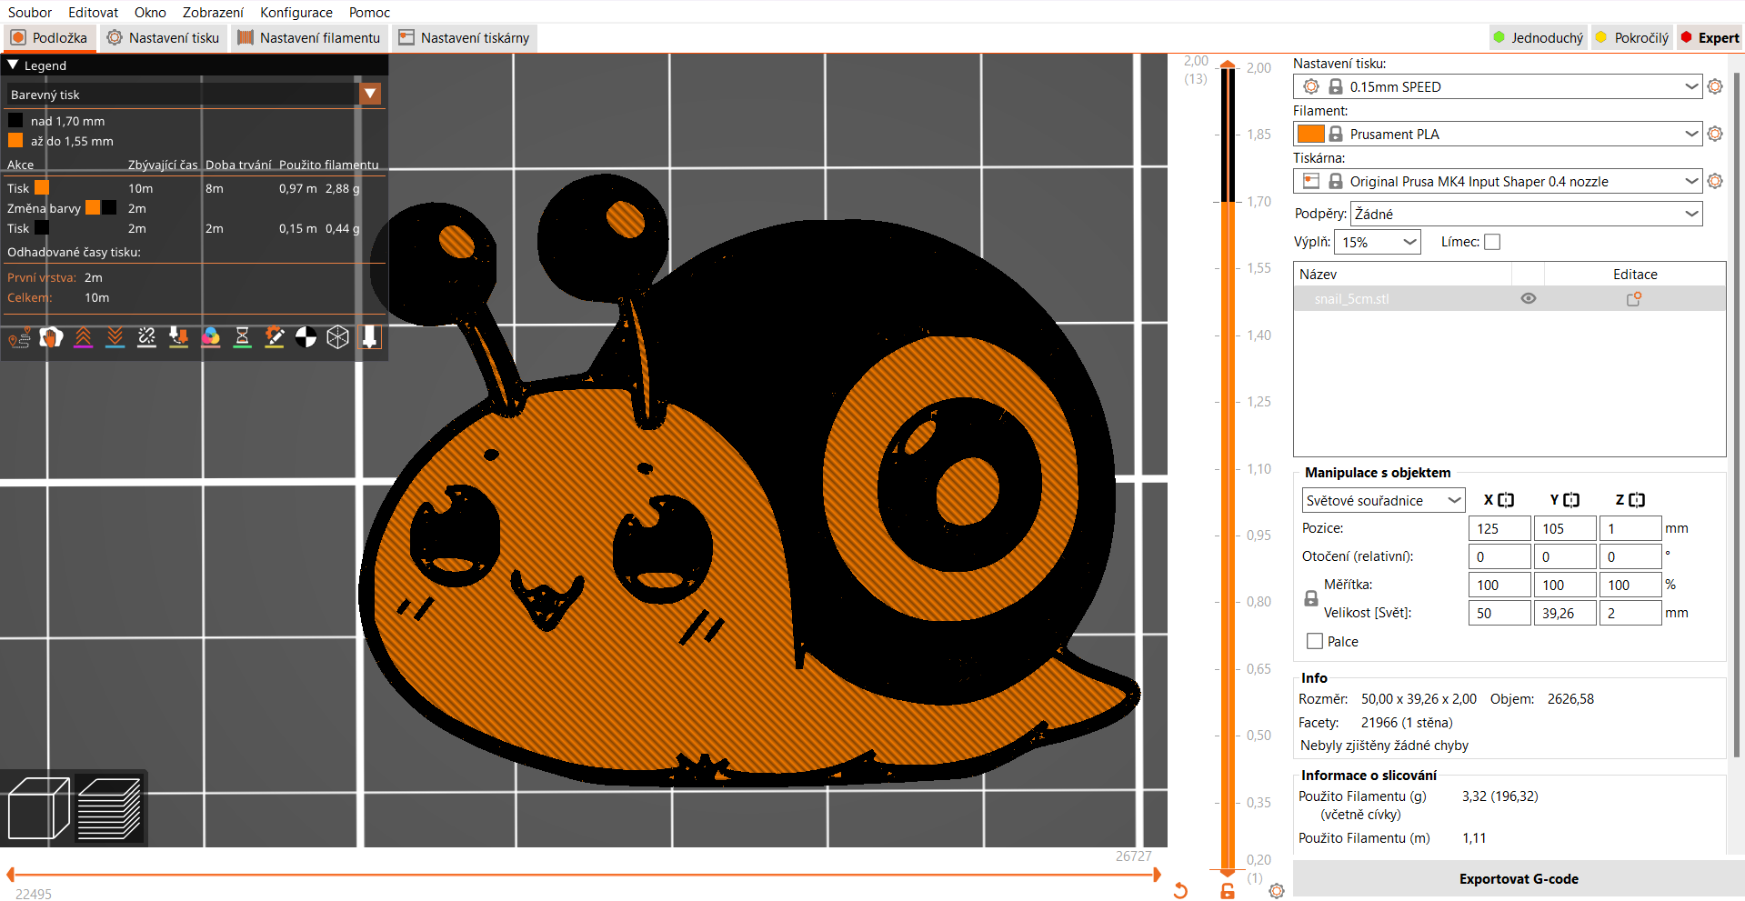
Task: Click the edit icon for snail_5cm.stl
Action: pyautogui.click(x=1634, y=298)
